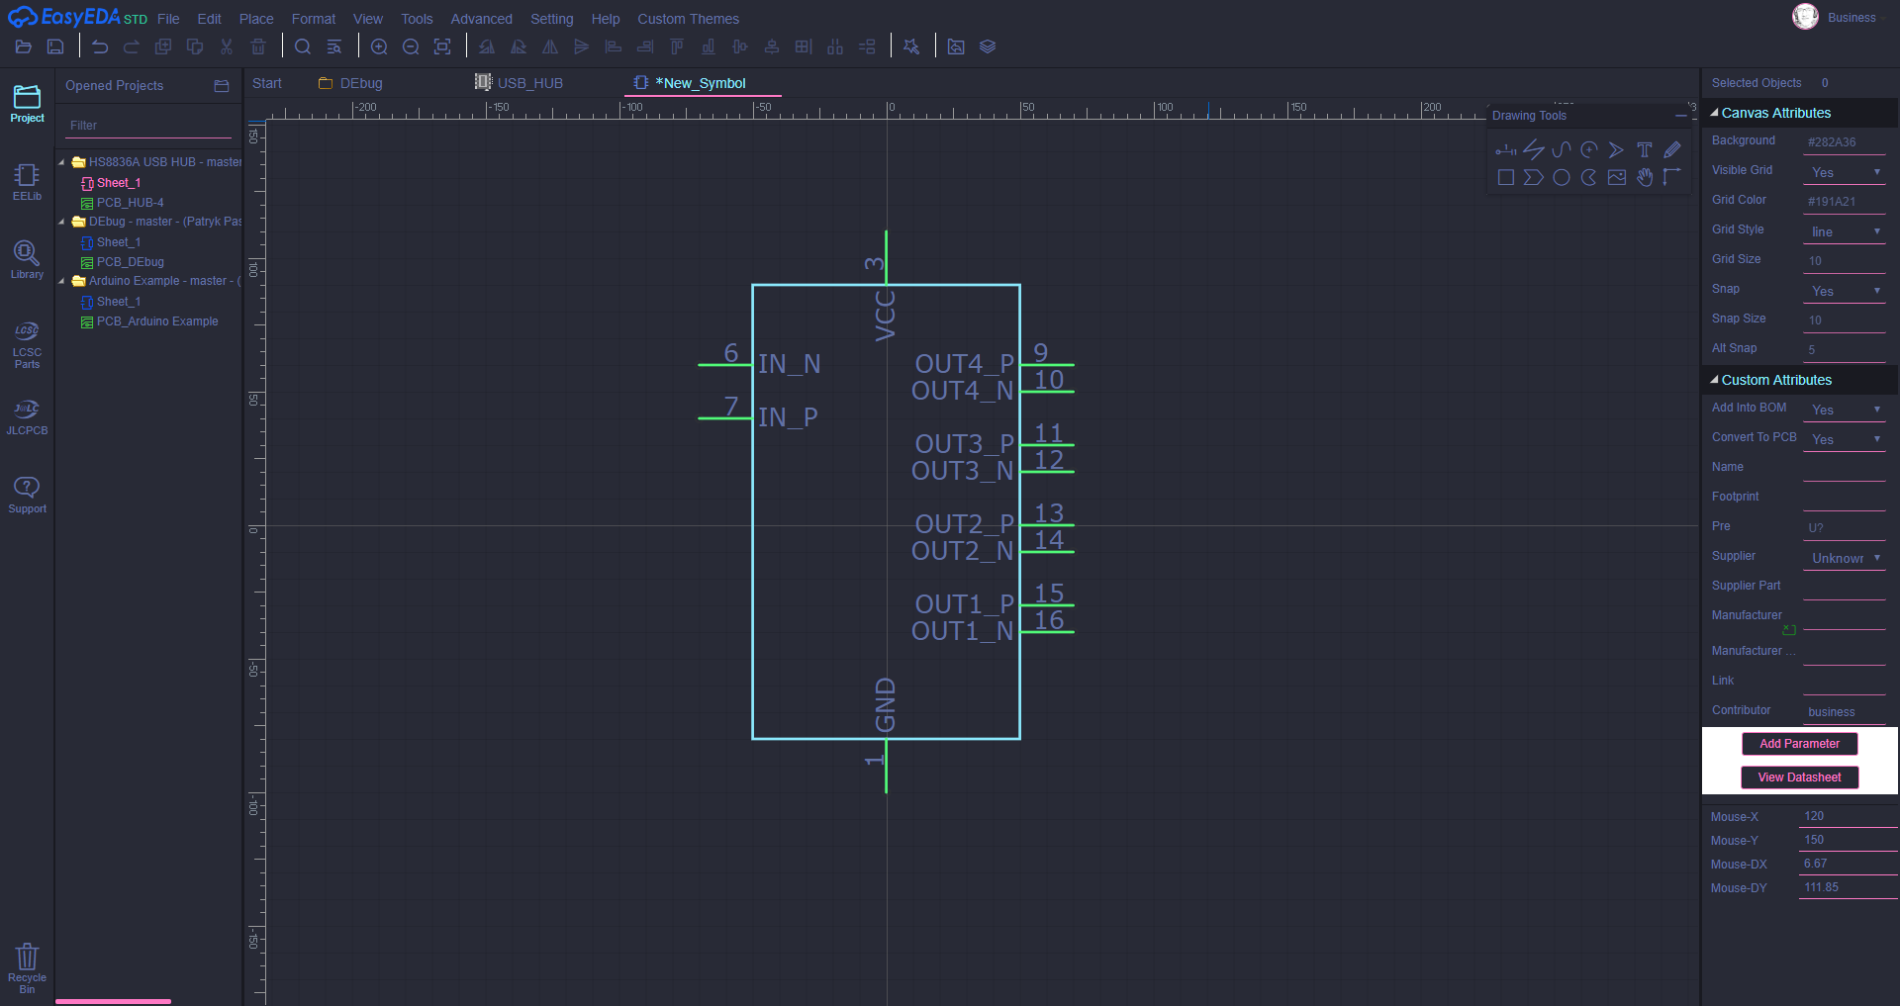Click the Open file toolbar icon
The image size is (1900, 1006).
pyautogui.click(x=24, y=46)
